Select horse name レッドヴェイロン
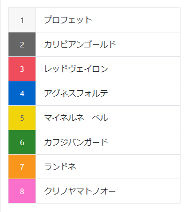The height and width of the screenshot is (212, 187). (x=76, y=69)
